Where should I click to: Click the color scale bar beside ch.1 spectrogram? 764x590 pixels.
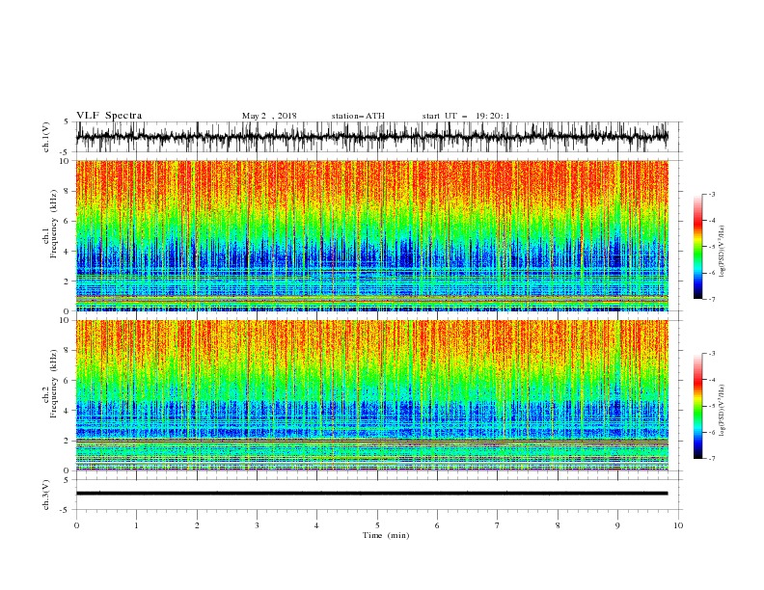point(698,247)
